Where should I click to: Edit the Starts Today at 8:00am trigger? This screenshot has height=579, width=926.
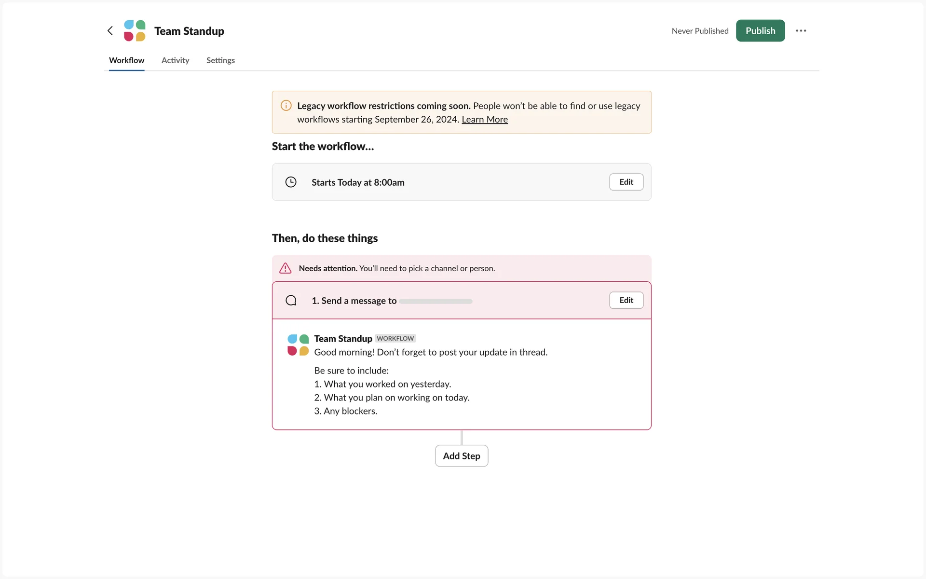click(626, 182)
